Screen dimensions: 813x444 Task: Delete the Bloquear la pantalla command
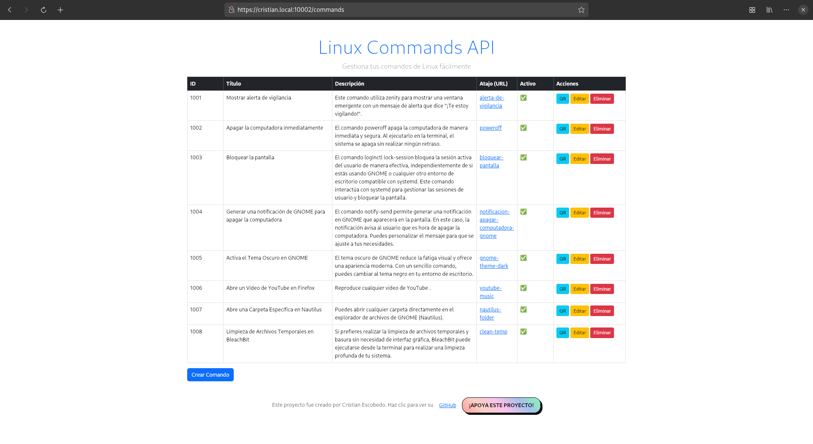602,159
